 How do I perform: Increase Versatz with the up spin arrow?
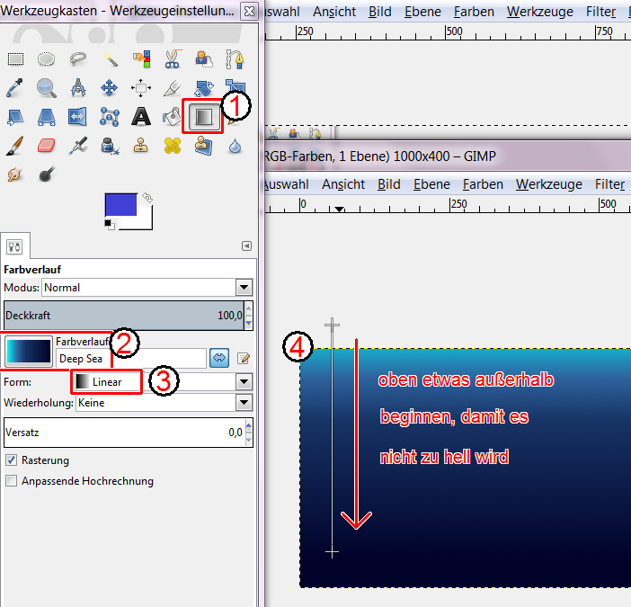pyautogui.click(x=249, y=425)
